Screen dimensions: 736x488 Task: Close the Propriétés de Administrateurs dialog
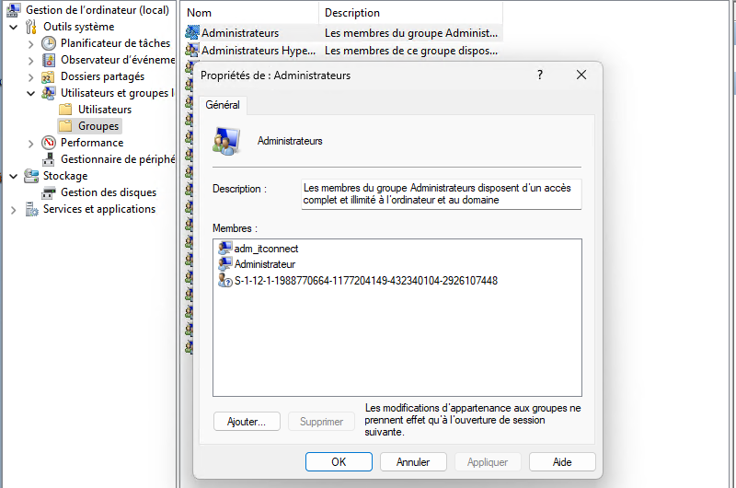(581, 75)
